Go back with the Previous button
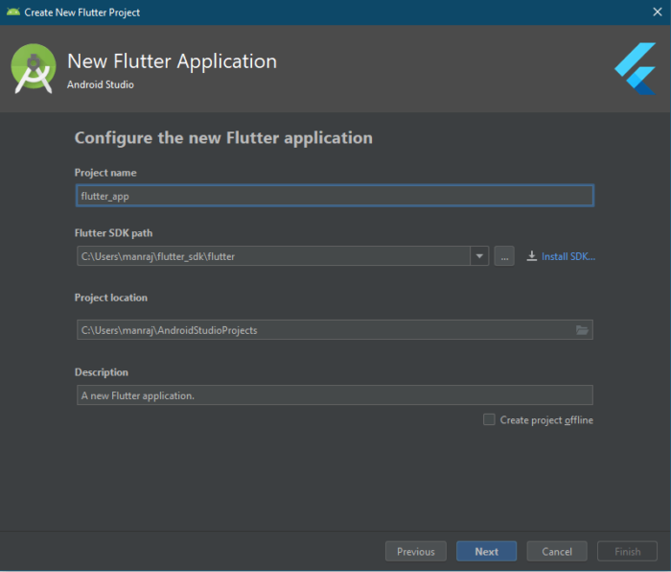 pyautogui.click(x=415, y=552)
